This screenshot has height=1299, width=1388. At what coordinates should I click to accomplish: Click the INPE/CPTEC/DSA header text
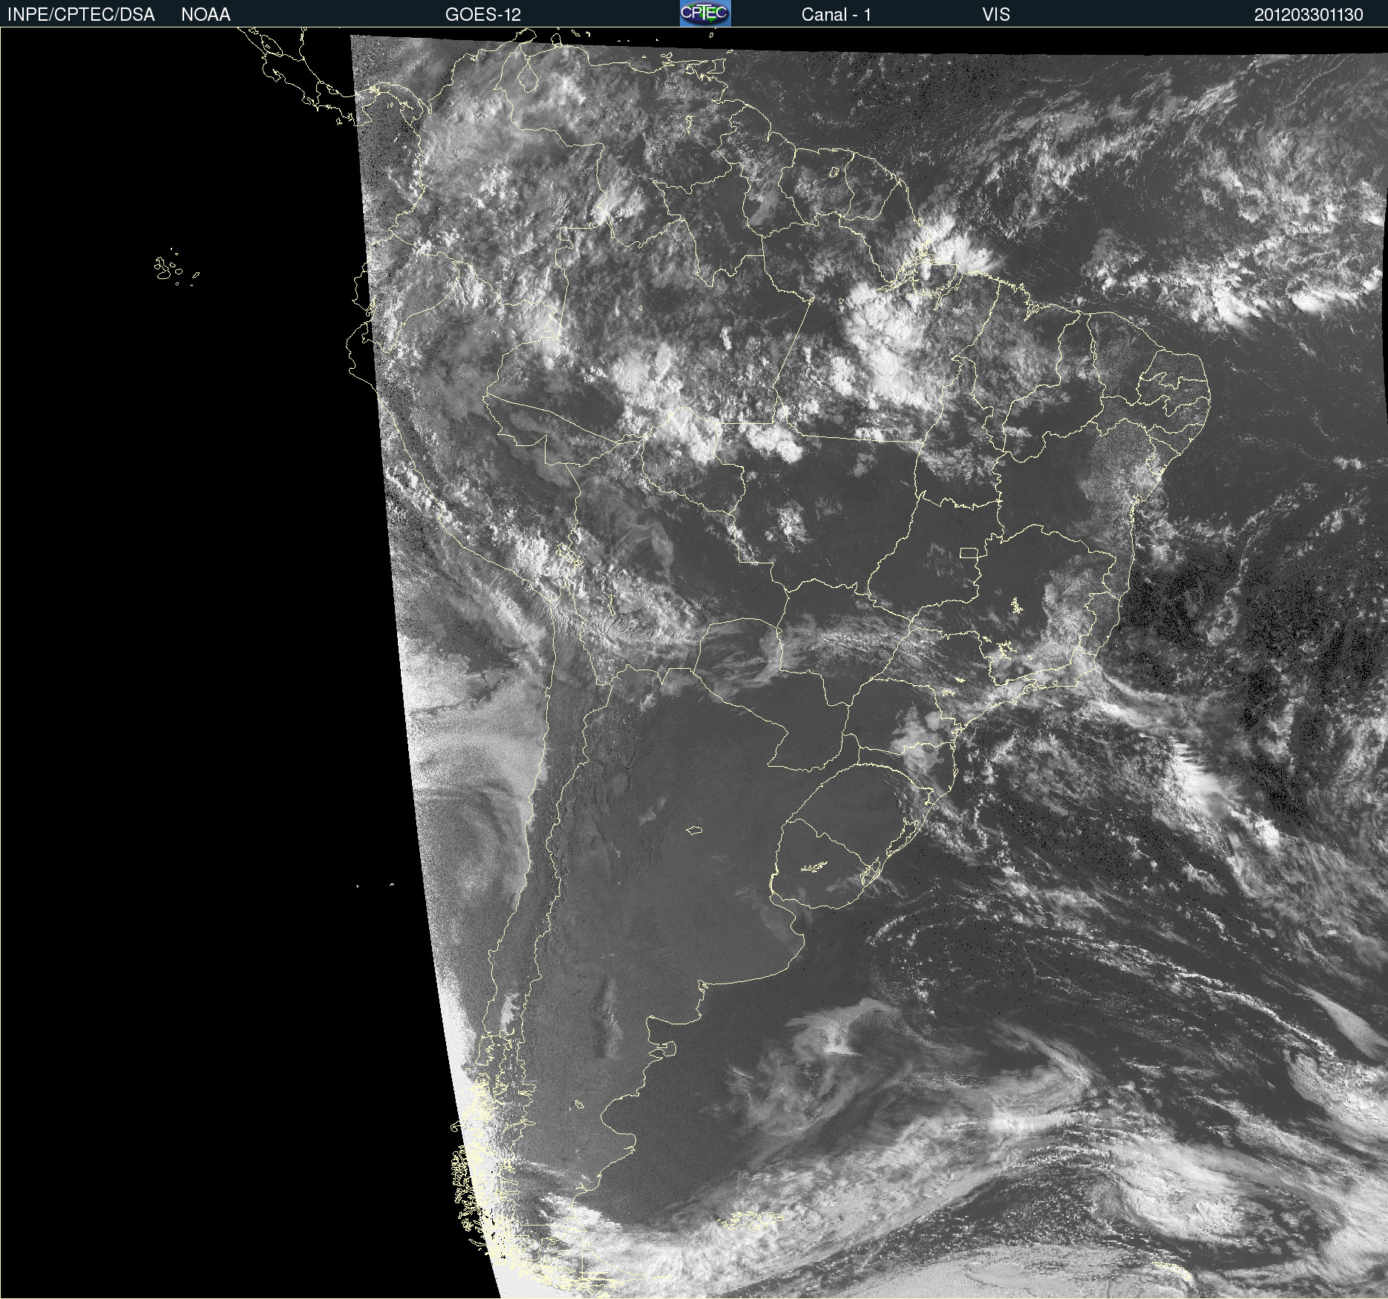point(81,15)
